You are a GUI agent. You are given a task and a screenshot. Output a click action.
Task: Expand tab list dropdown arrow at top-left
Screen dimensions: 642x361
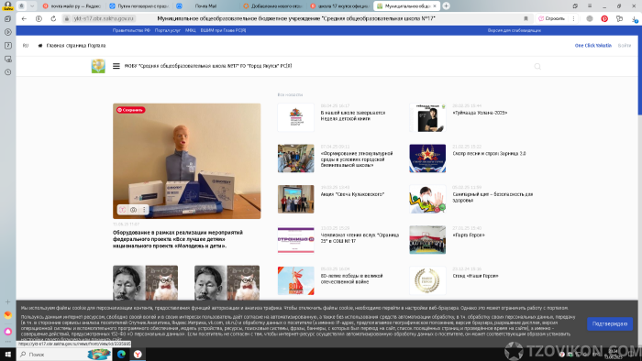click(x=32, y=6)
